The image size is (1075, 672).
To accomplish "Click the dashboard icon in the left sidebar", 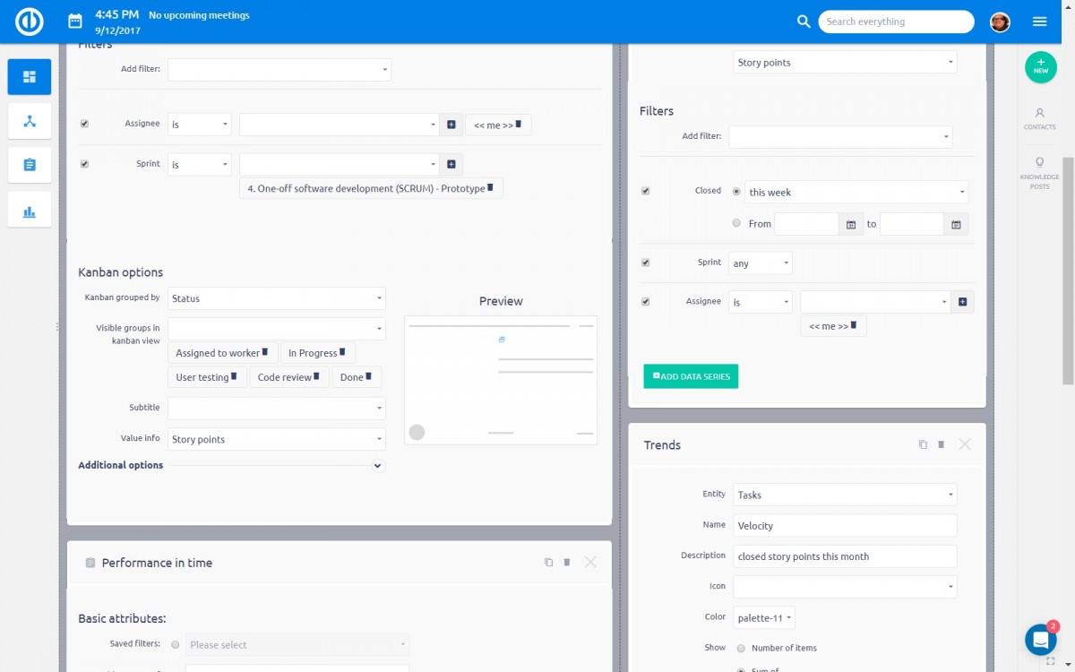I will tap(30, 77).
